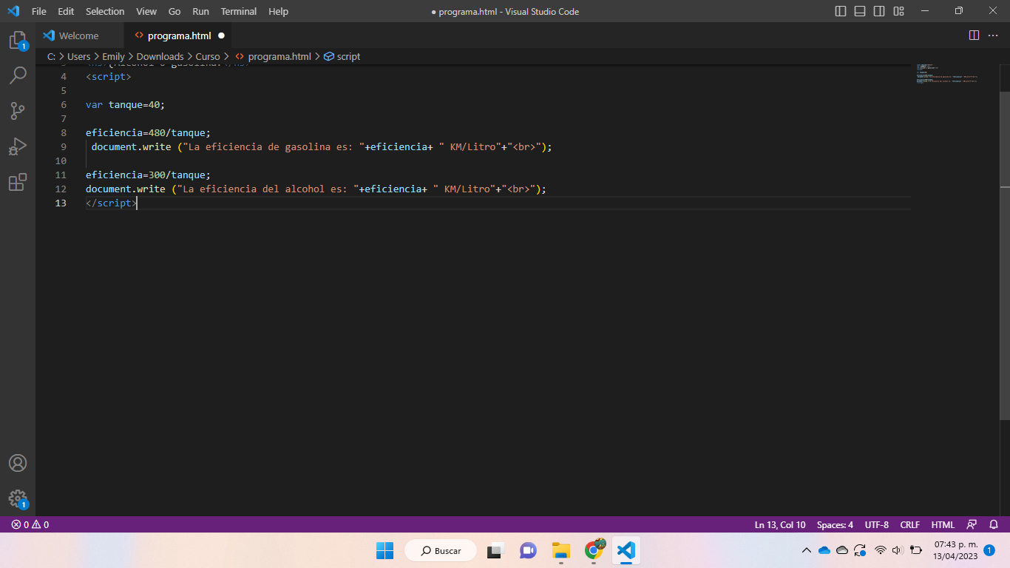Open the Chat app on taskbar

point(528,550)
